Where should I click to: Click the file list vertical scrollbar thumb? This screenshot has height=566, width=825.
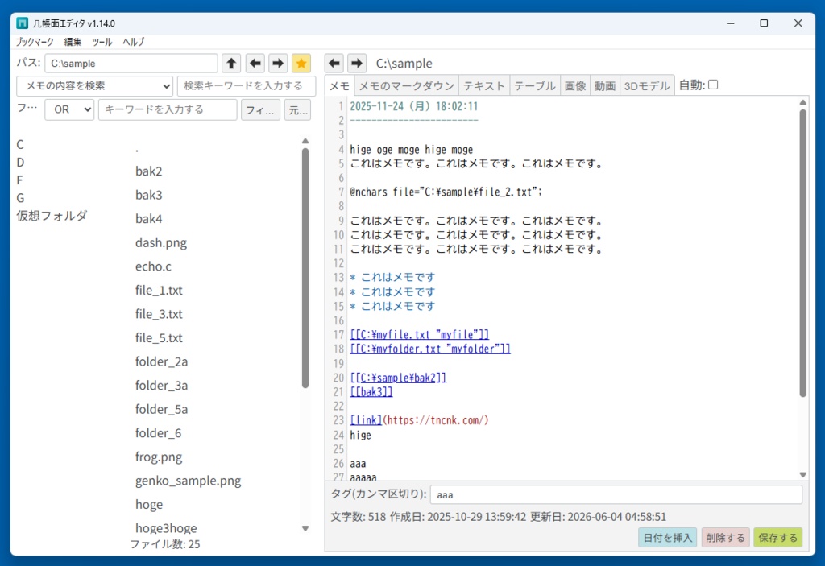pyautogui.click(x=305, y=268)
